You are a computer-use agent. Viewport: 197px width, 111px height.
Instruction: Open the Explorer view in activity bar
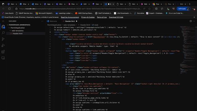pyautogui.click(x=3, y=27)
